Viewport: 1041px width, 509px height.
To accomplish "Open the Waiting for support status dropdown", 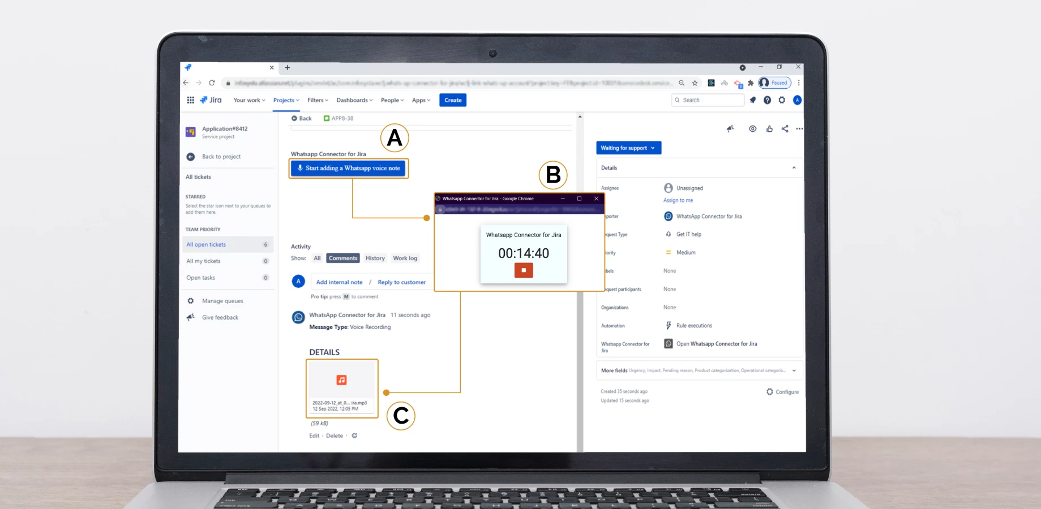I will pyautogui.click(x=628, y=148).
